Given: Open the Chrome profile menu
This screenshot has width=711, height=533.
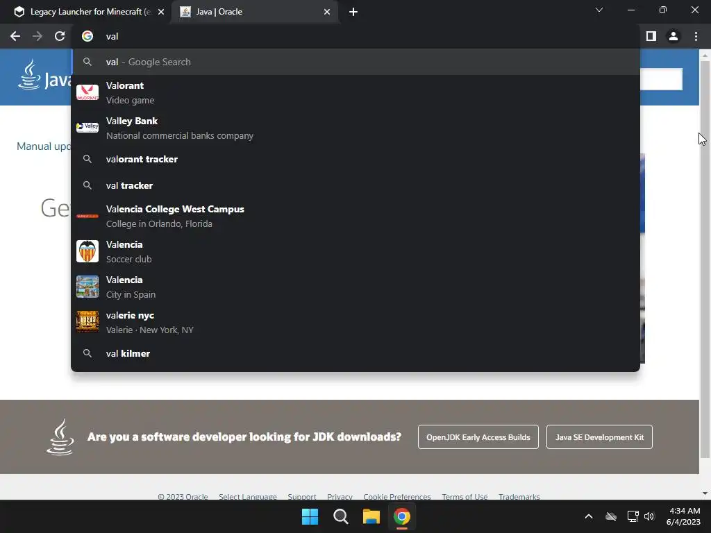Looking at the screenshot, I should coord(674,36).
